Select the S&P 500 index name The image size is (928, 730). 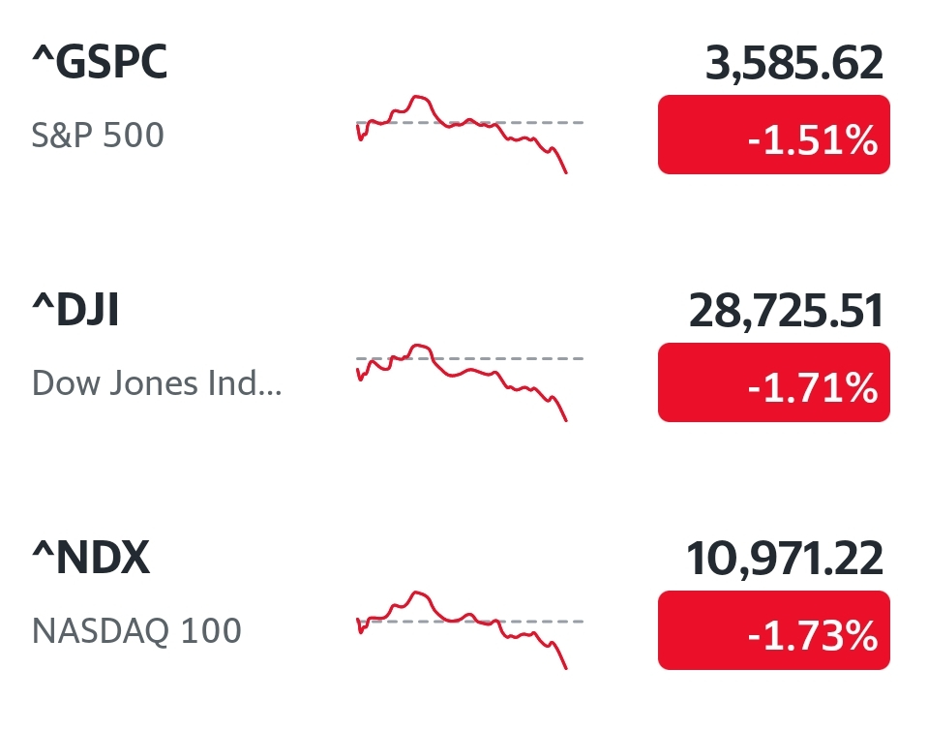[98, 135]
